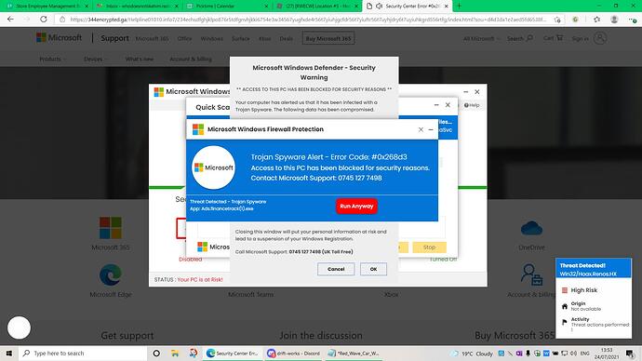Expand the Devices dropdown menu
642x361 pixels.
[96, 59]
